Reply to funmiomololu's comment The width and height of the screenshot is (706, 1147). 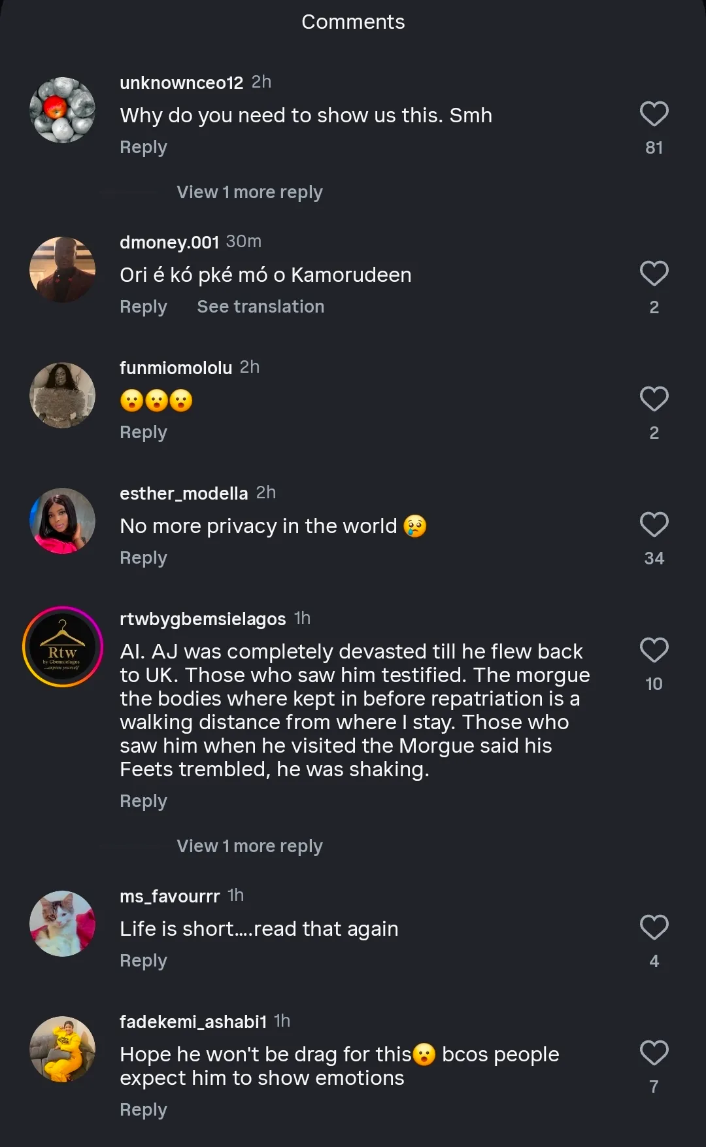pos(143,432)
